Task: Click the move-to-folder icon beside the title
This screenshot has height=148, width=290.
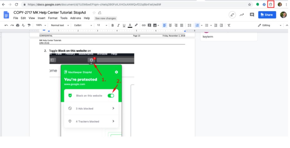Action: pyautogui.click(x=100, y=13)
